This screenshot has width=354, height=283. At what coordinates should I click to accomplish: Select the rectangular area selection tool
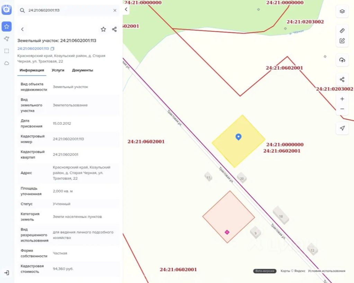pos(7,51)
